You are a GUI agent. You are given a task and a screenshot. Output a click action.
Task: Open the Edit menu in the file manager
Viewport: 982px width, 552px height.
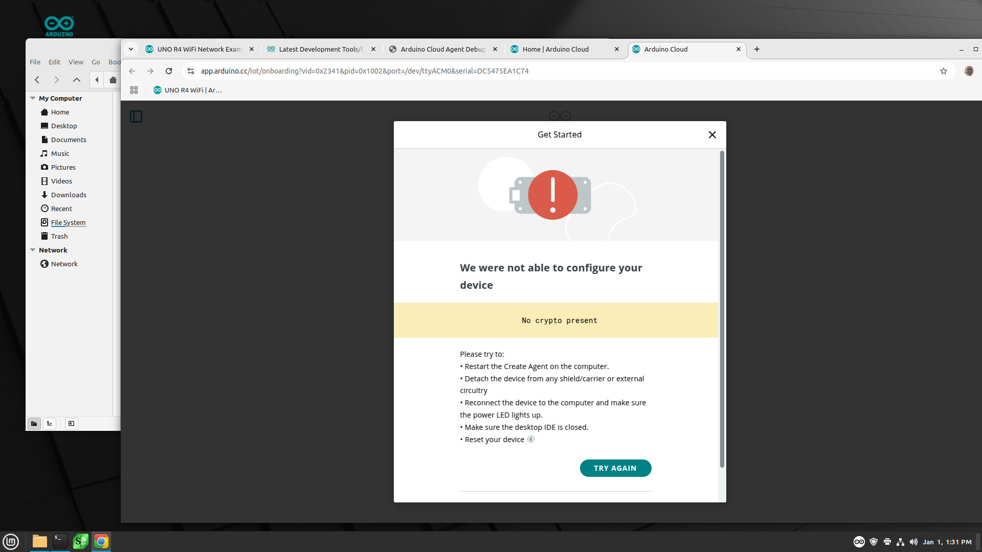click(x=54, y=62)
